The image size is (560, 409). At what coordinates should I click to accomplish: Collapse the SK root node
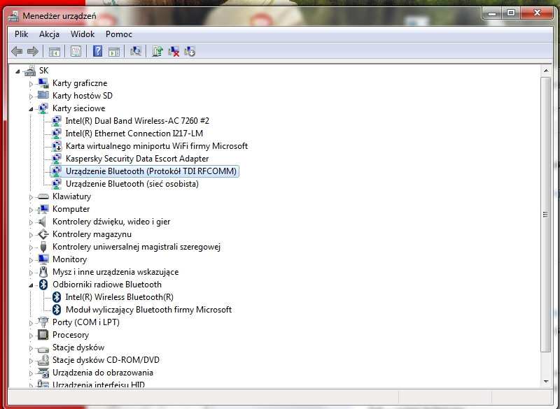click(x=17, y=72)
